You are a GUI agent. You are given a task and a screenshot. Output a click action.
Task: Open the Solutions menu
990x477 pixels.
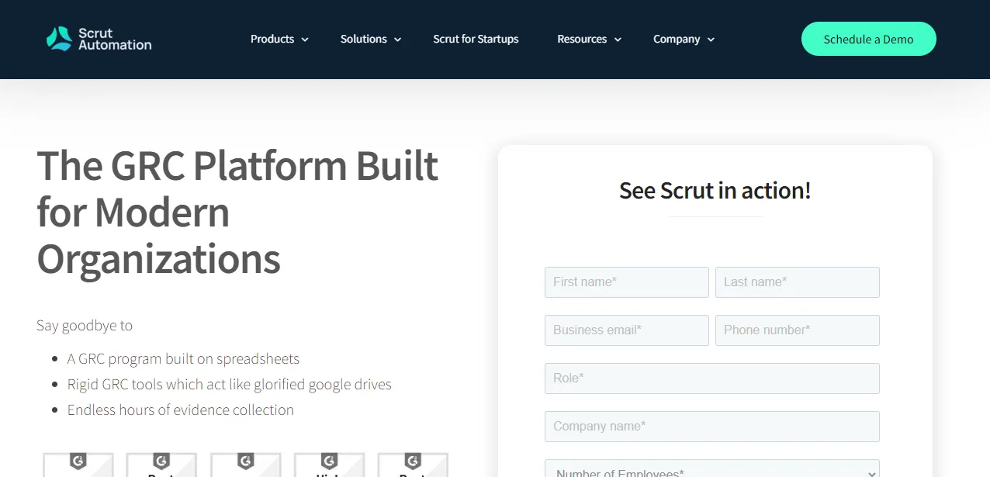pyautogui.click(x=363, y=39)
